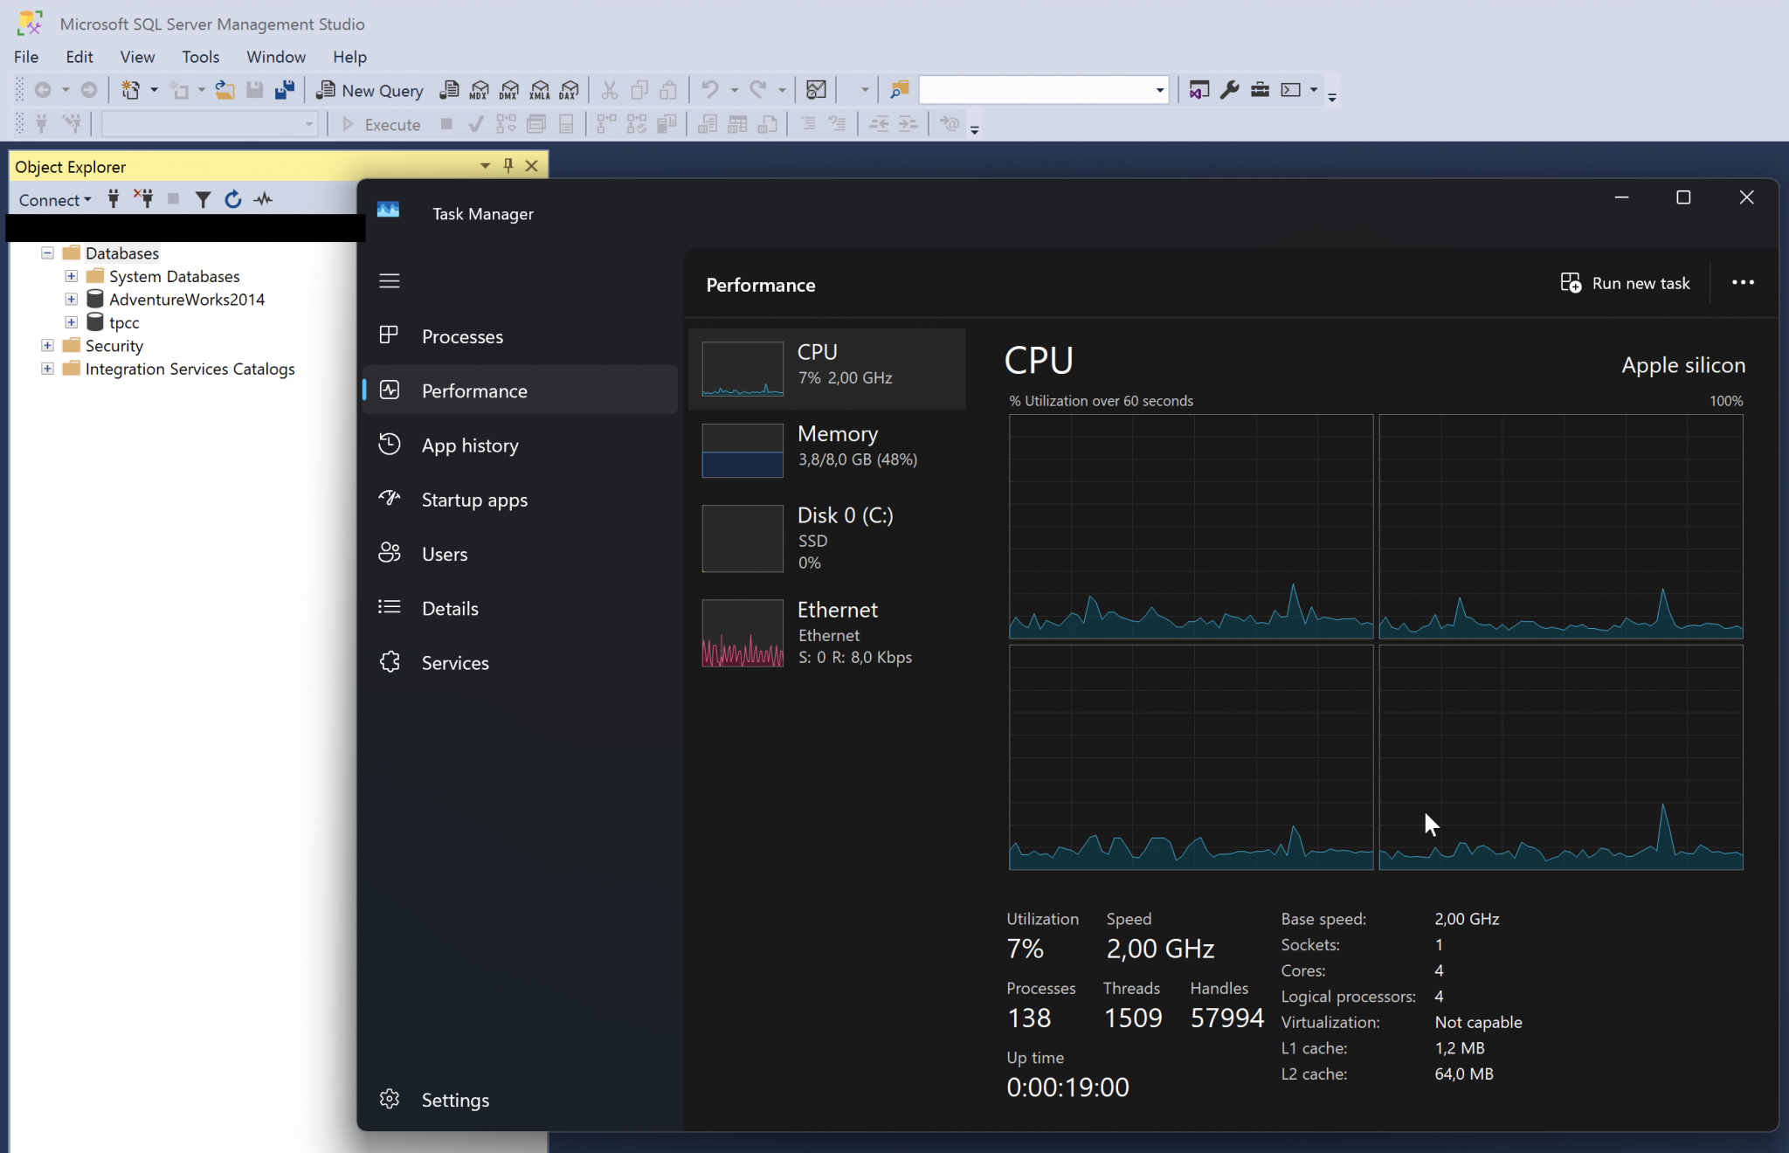Open the Edit menu
The width and height of the screenshot is (1789, 1153).
[79, 57]
